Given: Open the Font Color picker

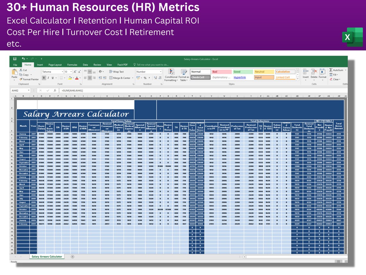Looking at the screenshot, I should [x=77, y=78].
